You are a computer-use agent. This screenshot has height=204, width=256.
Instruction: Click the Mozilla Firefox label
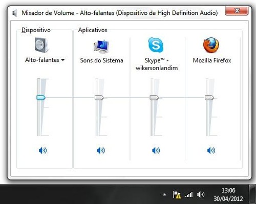tap(212, 60)
